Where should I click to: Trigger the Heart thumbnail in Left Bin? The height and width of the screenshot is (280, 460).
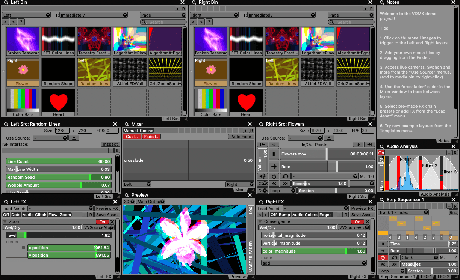tap(58, 102)
